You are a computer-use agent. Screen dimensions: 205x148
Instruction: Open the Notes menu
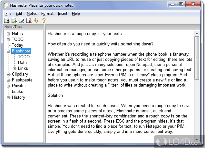[x=32, y=14]
